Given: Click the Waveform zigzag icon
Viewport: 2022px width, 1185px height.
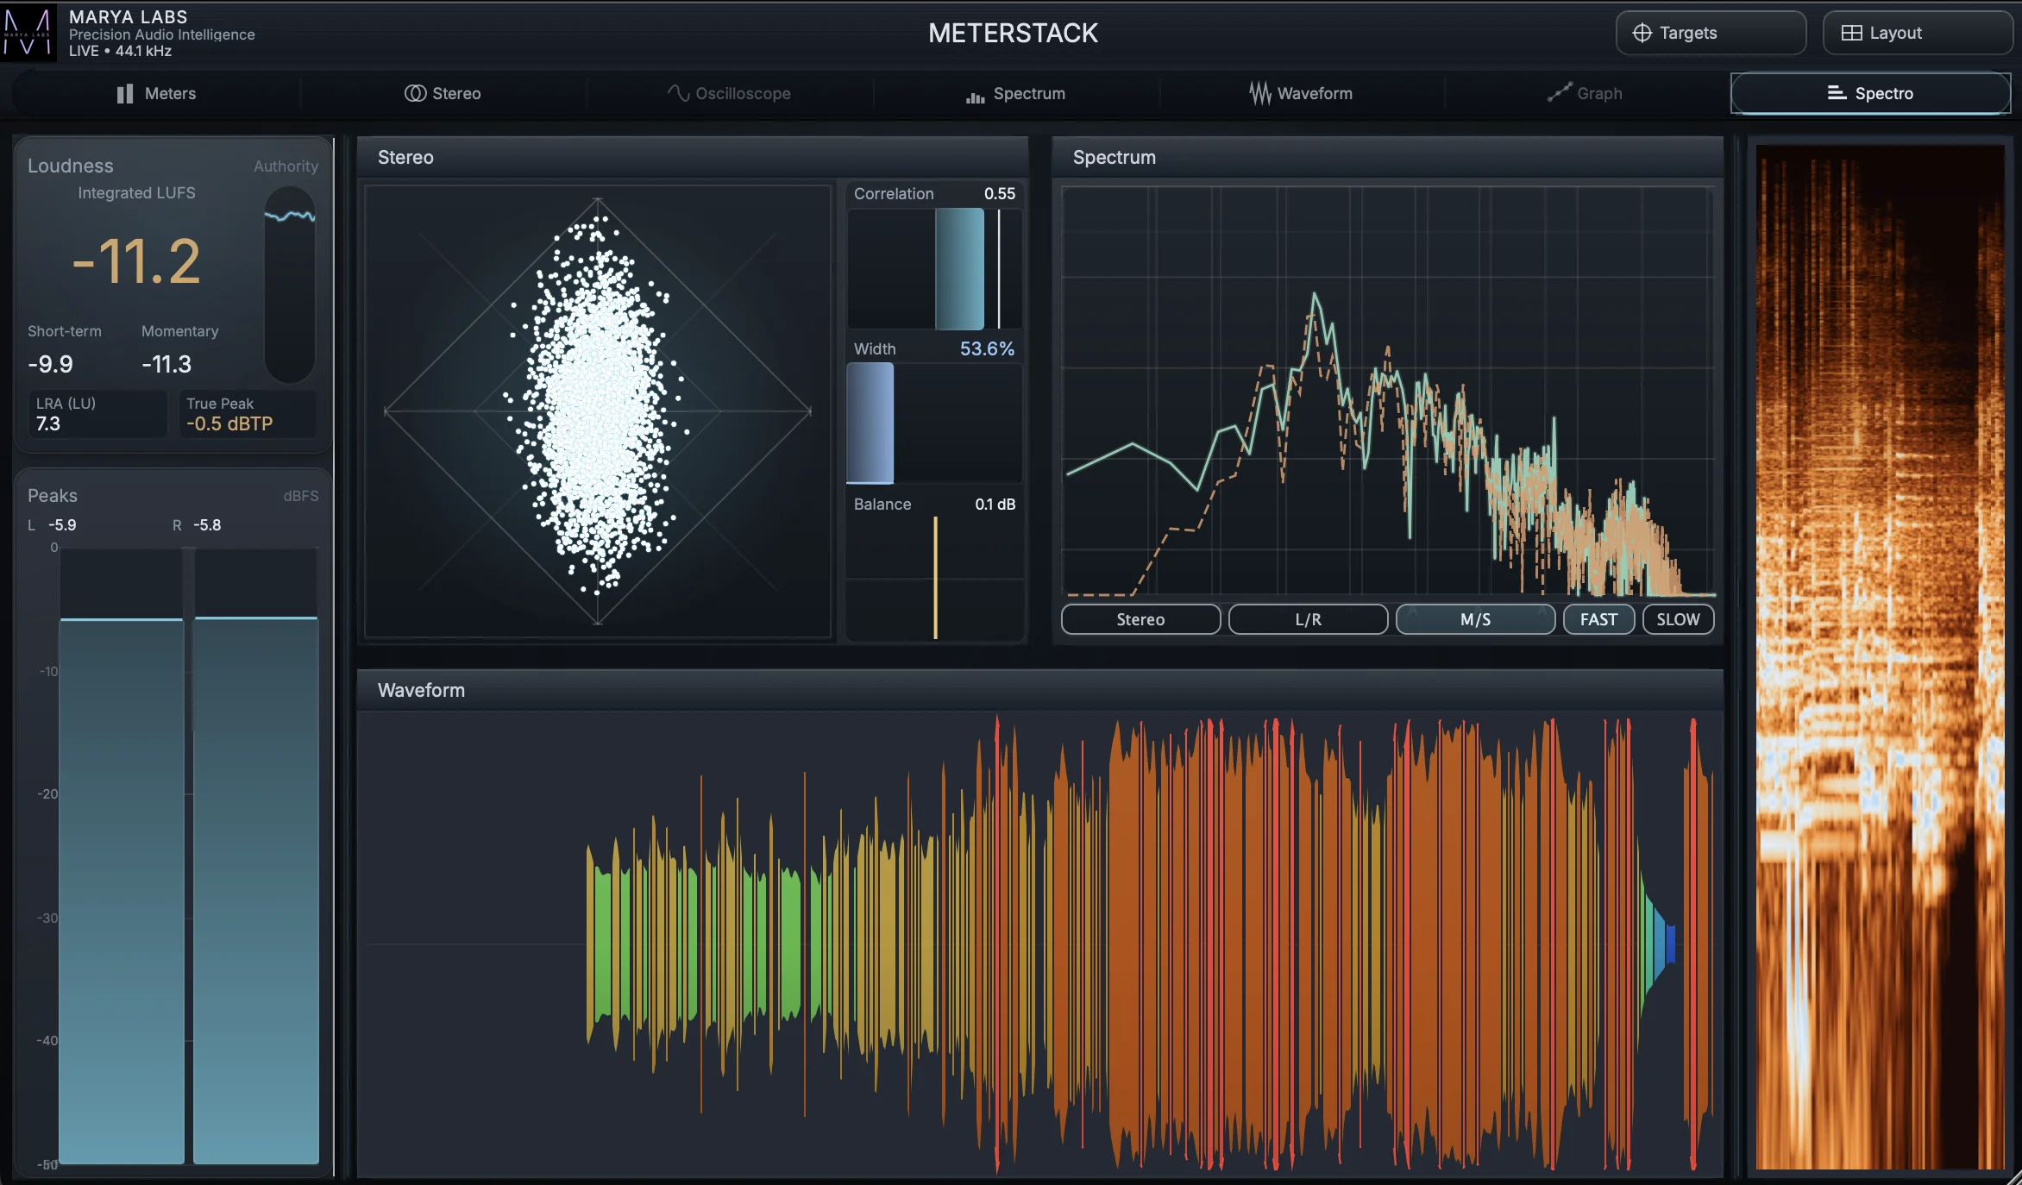Looking at the screenshot, I should tap(1259, 93).
